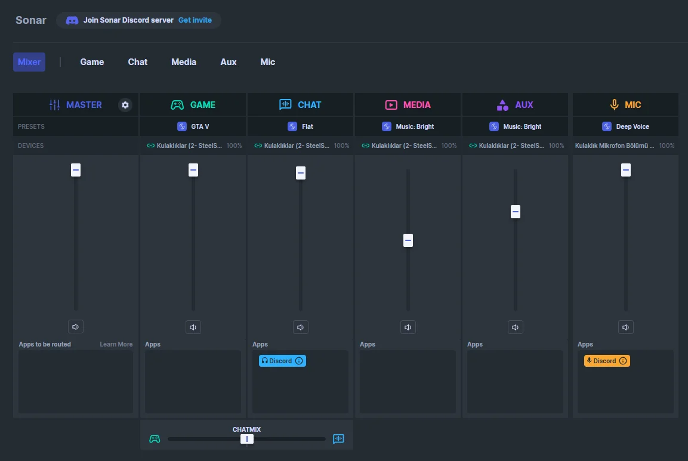This screenshot has width=688, height=461.
Task: Click Join Sonar Discord server text
Action: click(x=128, y=20)
